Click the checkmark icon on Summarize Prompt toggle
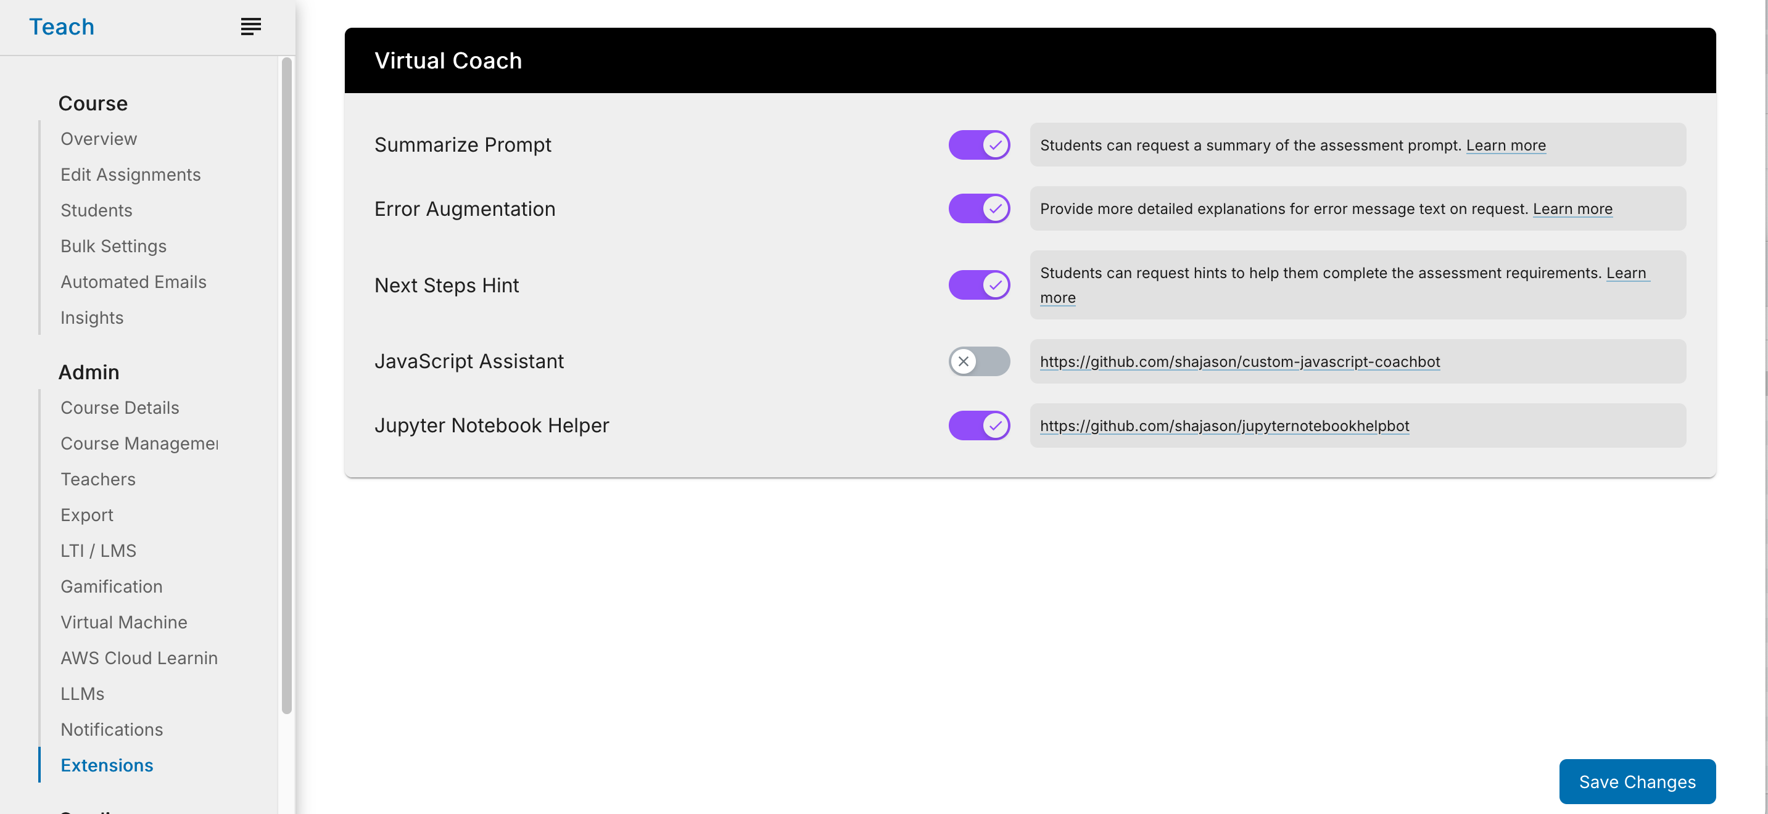The height and width of the screenshot is (814, 1768). point(995,145)
